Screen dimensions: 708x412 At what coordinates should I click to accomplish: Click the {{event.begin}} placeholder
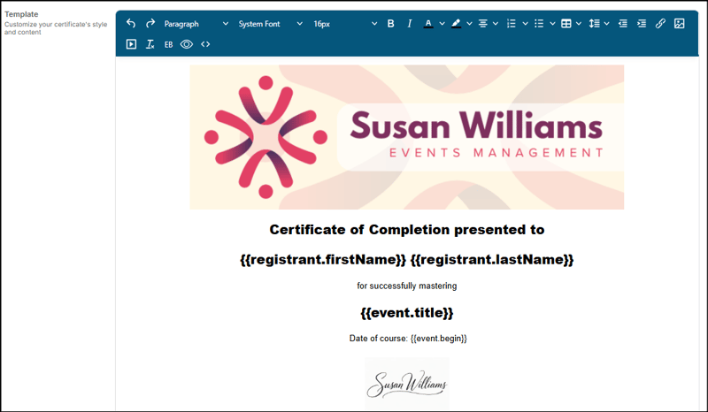point(439,339)
